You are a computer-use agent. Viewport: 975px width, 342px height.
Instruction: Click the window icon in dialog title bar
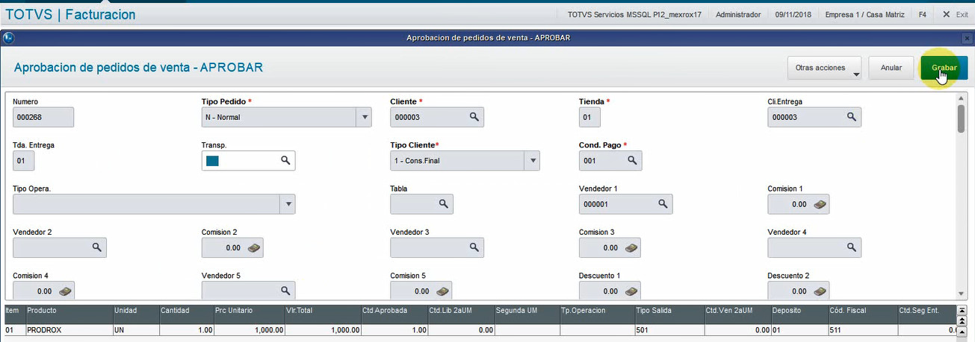[x=8, y=37]
